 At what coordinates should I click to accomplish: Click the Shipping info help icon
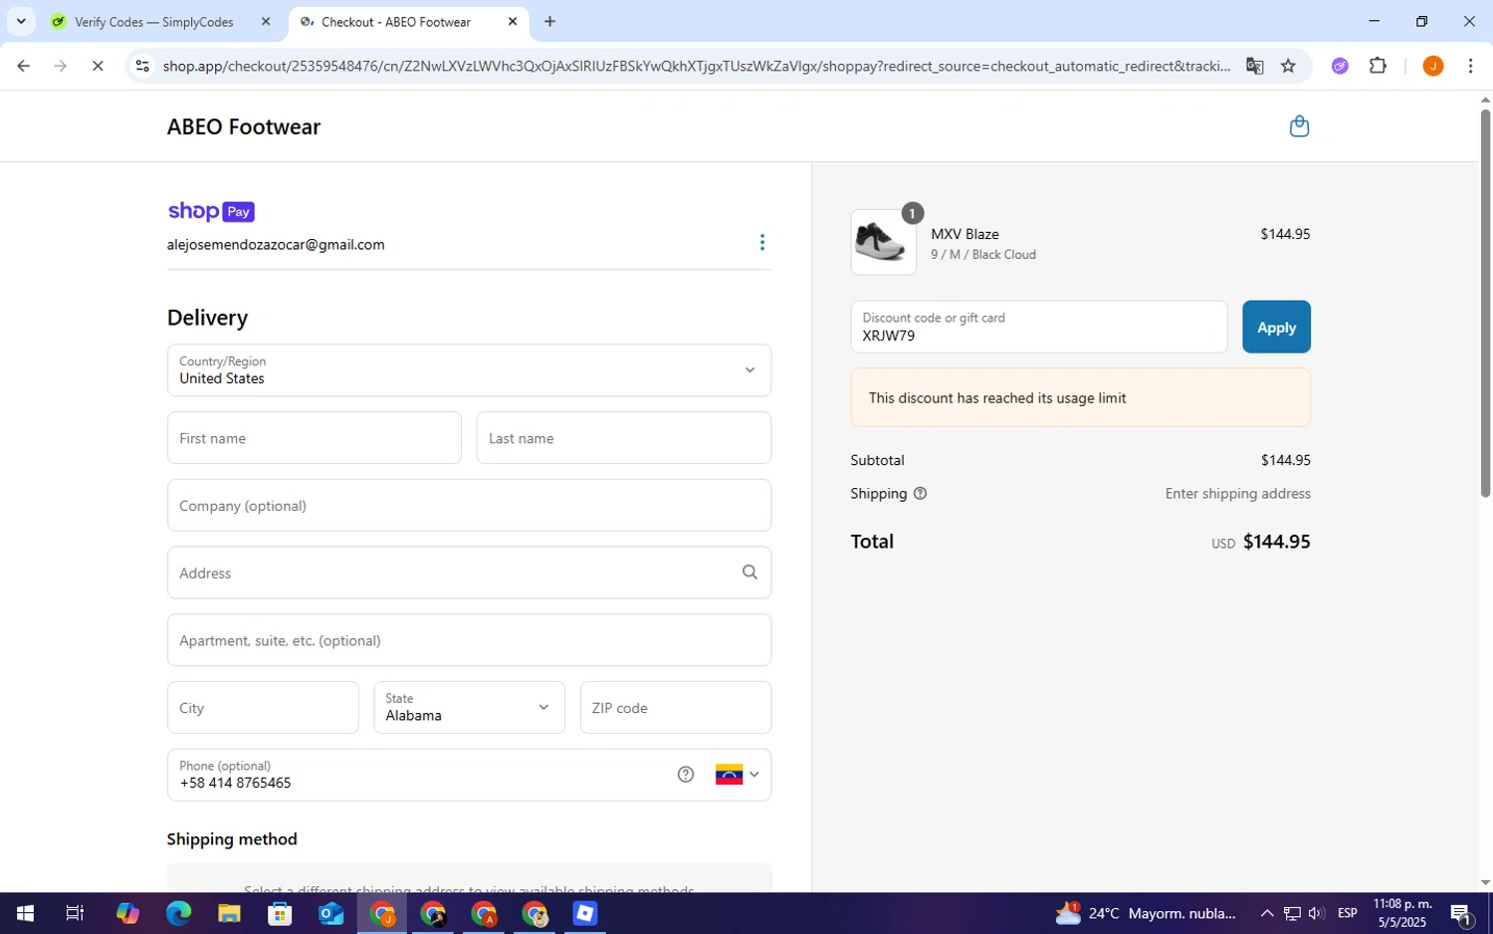[x=921, y=494]
